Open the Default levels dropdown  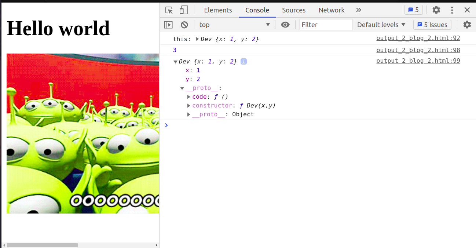[x=381, y=25]
